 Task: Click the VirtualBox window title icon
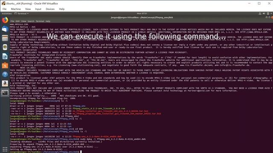[3, 3]
